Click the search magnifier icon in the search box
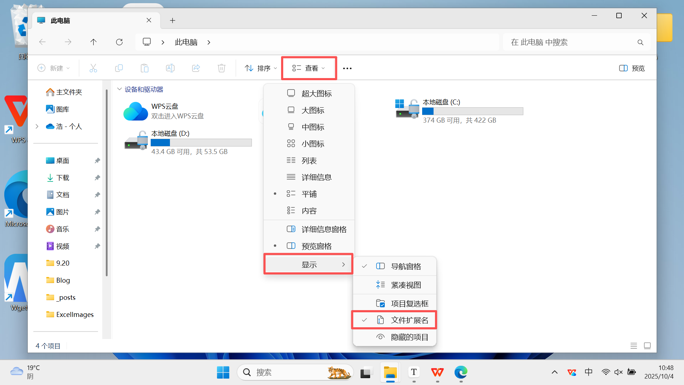The height and width of the screenshot is (385, 684). tap(640, 42)
